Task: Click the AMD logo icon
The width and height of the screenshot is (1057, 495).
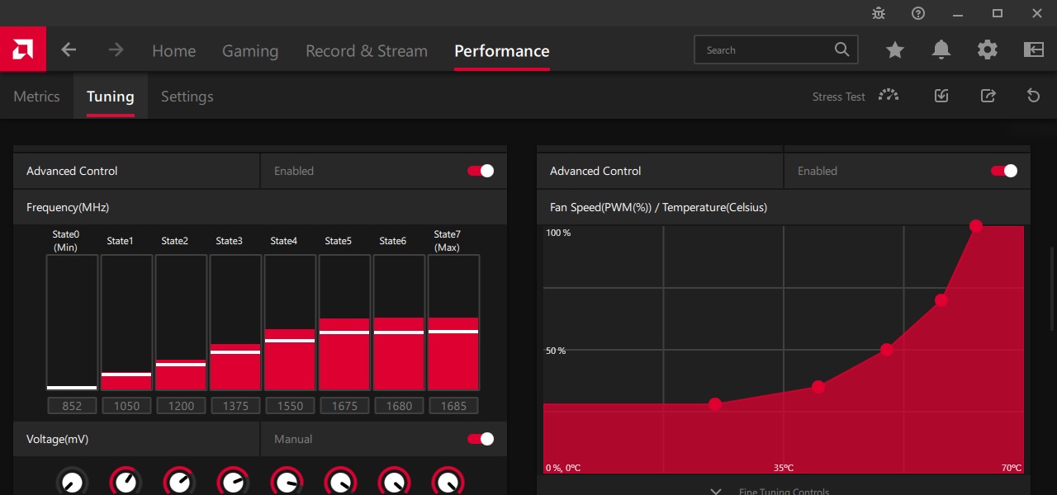Action: tap(23, 49)
